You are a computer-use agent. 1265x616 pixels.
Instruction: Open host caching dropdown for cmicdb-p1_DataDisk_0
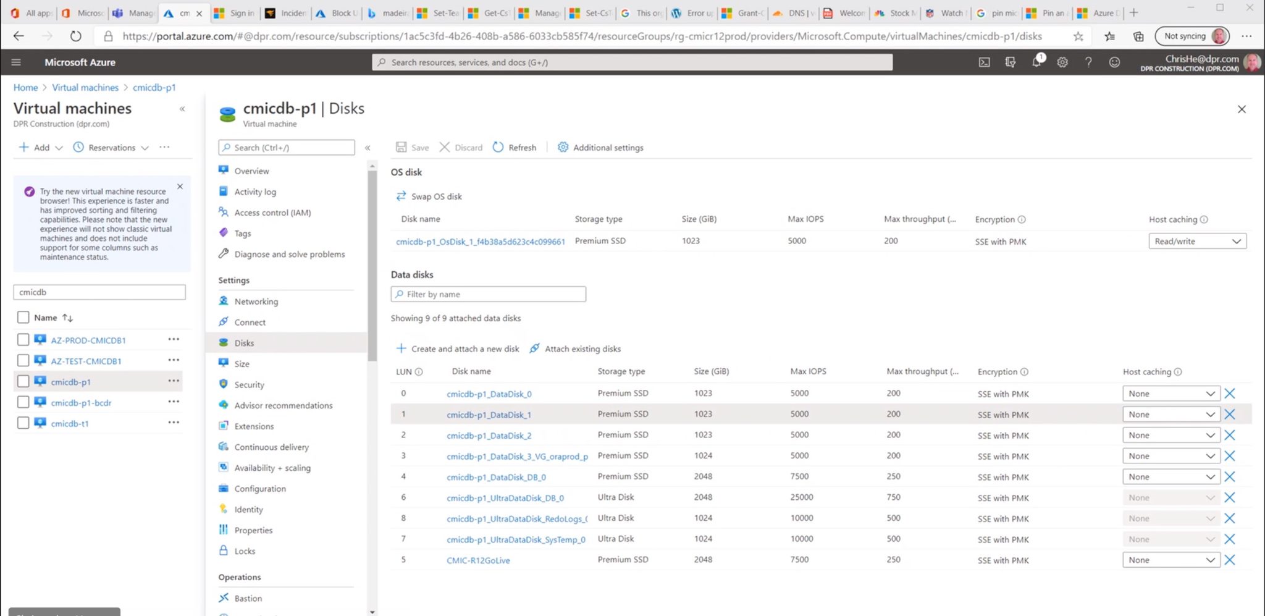pos(1170,393)
